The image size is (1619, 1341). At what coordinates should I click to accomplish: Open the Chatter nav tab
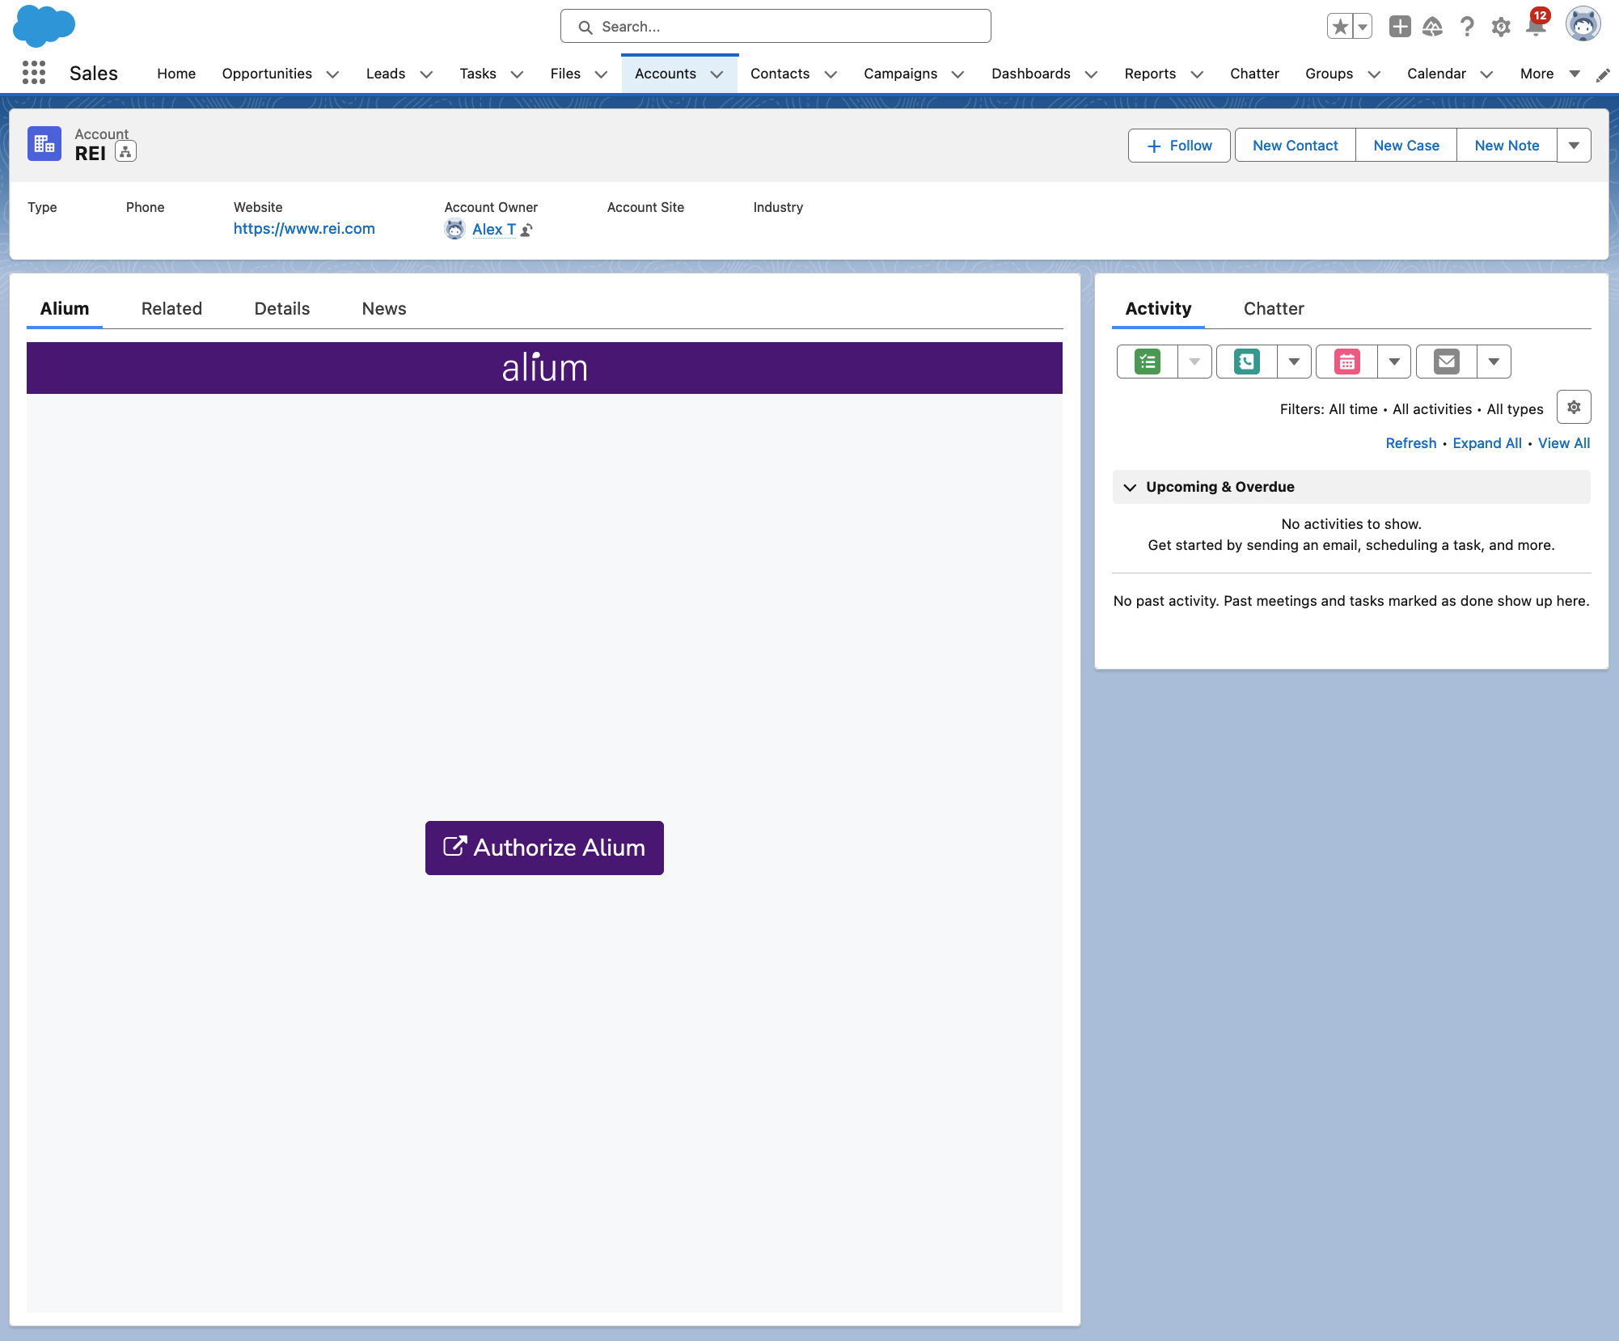[x=1254, y=74]
